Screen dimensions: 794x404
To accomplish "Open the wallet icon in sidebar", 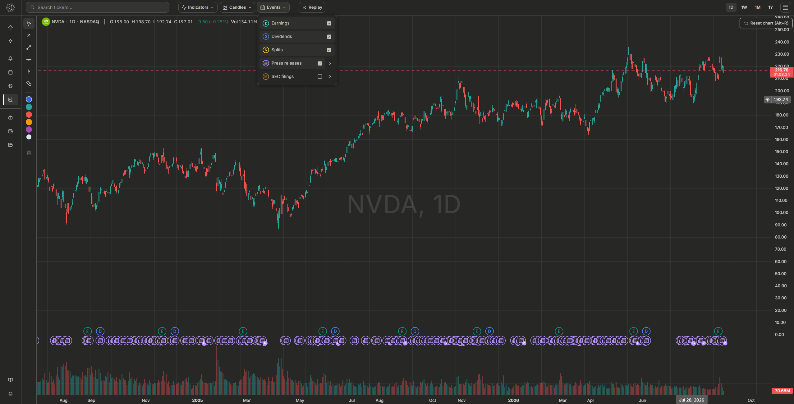I will (10, 131).
